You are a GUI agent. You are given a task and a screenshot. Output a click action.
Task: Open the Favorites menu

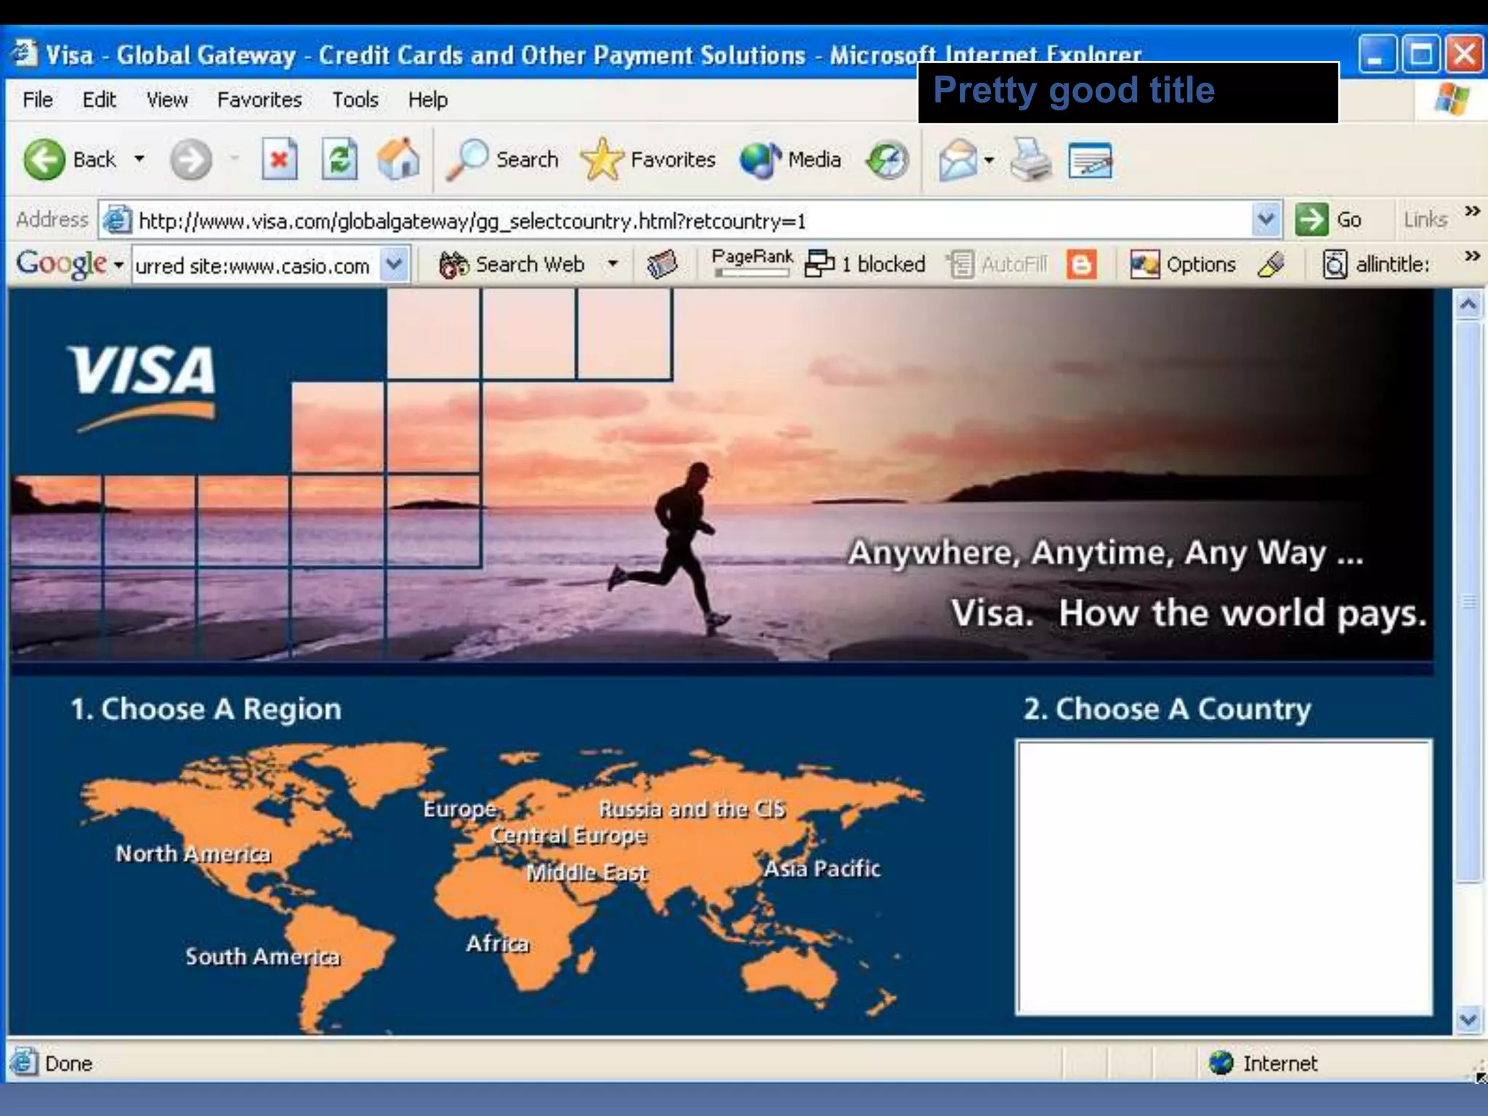tap(259, 100)
